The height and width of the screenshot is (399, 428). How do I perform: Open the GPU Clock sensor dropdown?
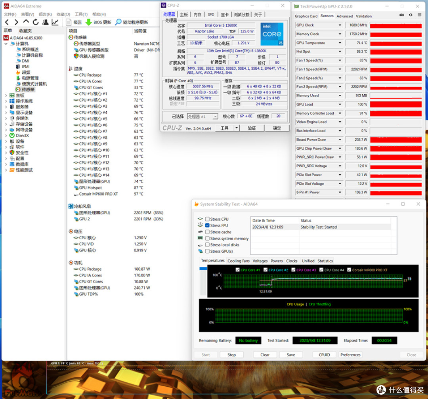[340, 25]
